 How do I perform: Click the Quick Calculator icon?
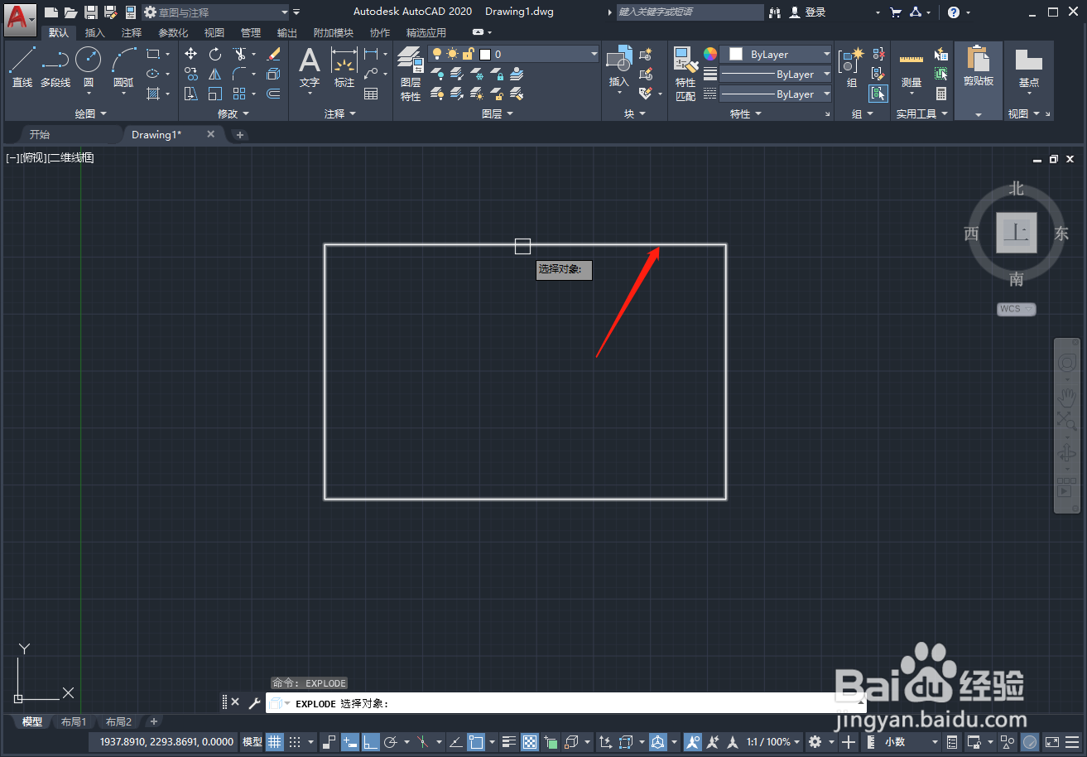click(941, 94)
